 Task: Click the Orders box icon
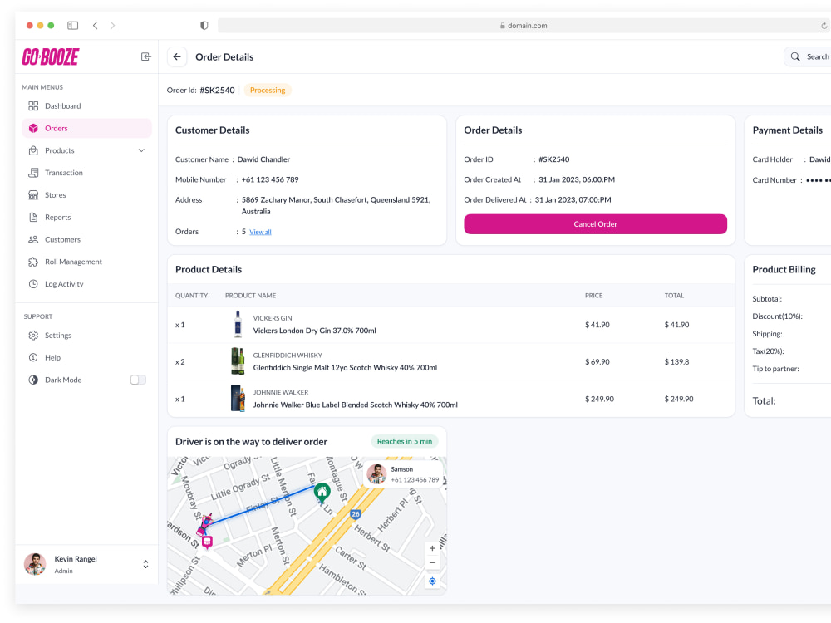tap(33, 128)
